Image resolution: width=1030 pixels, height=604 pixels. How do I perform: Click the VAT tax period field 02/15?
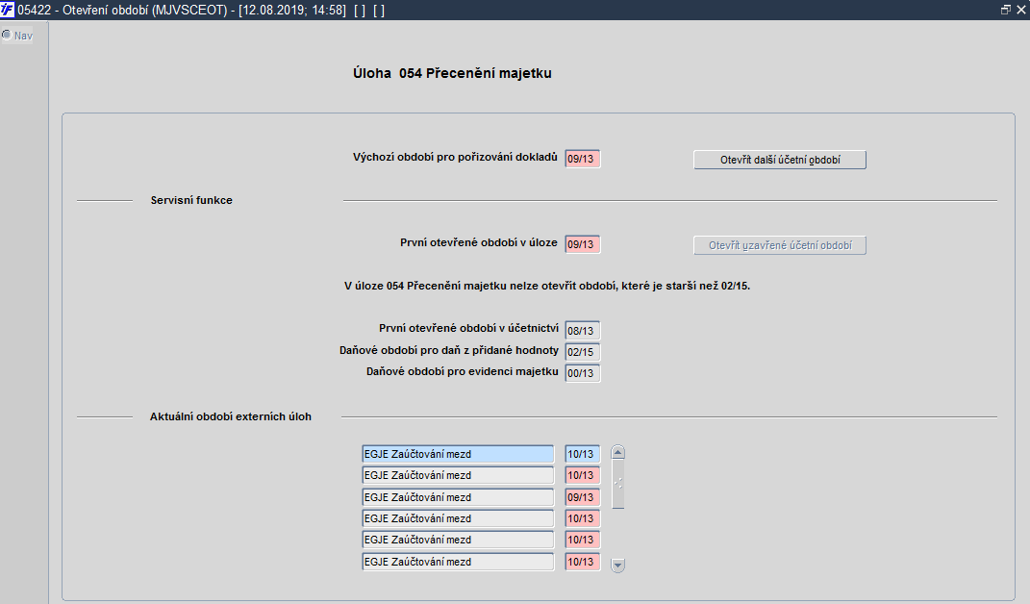(x=583, y=352)
